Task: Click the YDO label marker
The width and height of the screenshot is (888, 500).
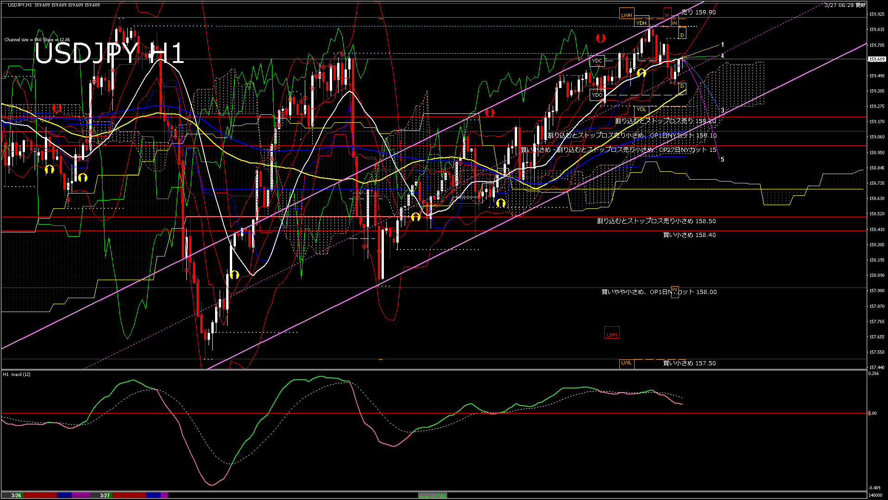Action: click(597, 94)
